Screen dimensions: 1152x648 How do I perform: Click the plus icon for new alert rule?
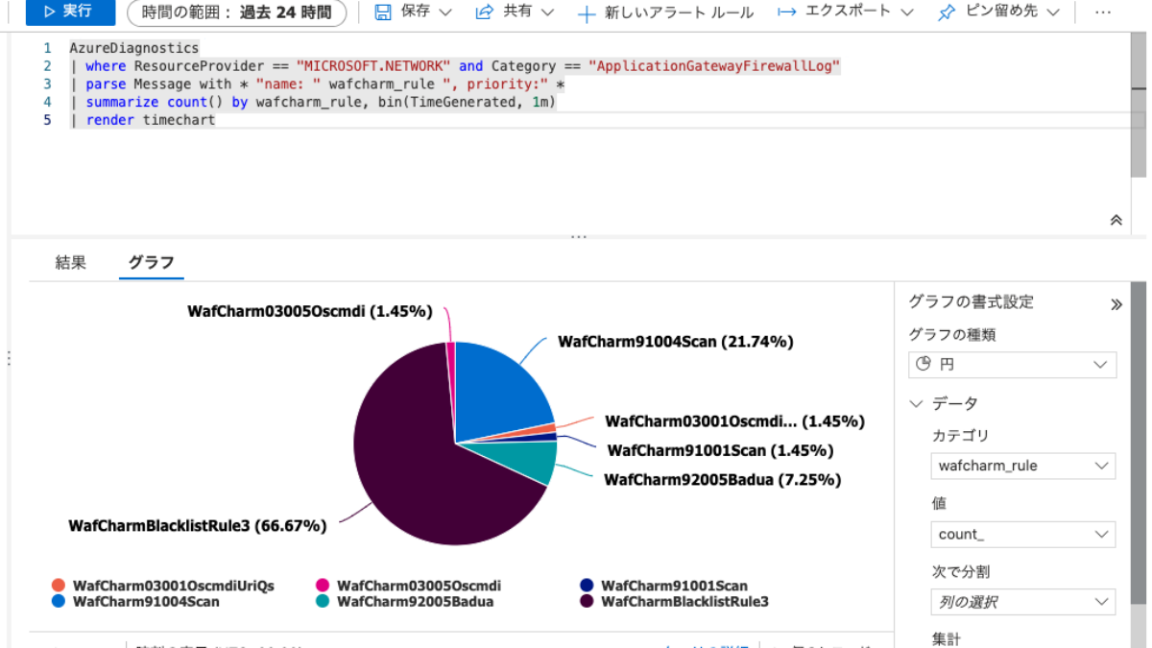pyautogui.click(x=586, y=13)
